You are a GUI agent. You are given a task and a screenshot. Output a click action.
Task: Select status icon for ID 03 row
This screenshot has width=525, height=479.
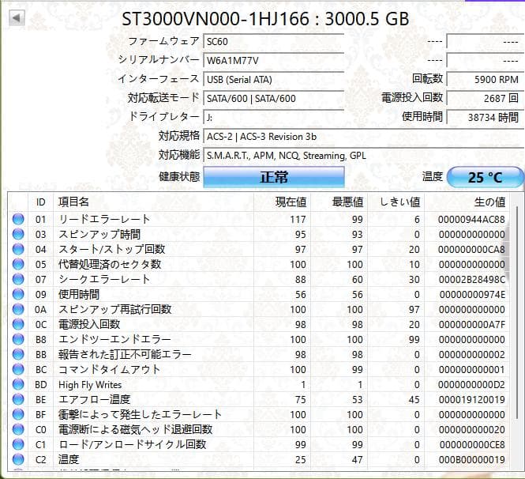coord(18,234)
